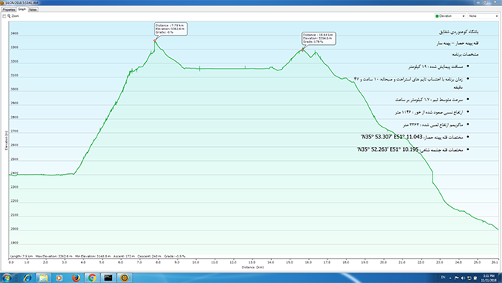Click the green Elevation color swatch
502x283 pixels.
pos(437,16)
